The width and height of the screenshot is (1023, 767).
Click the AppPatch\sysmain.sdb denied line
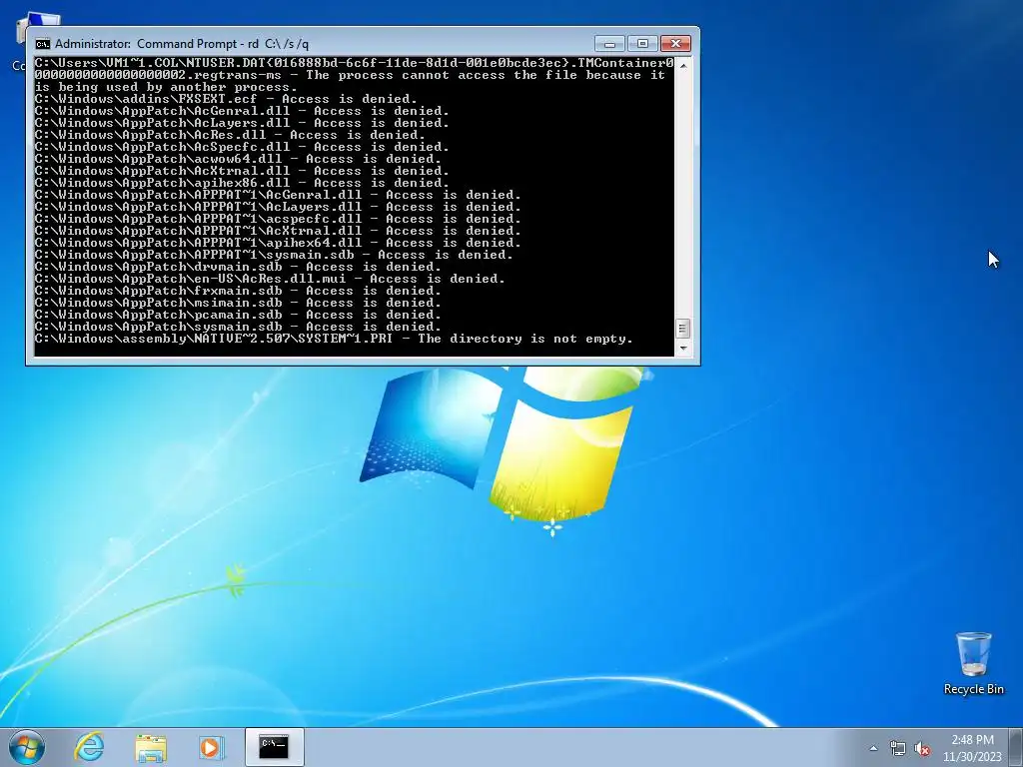point(238,327)
